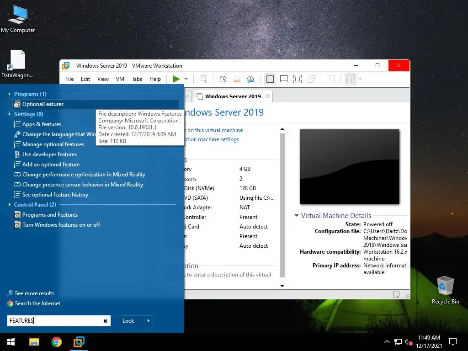Toggle library sidebar view icon
468x351 pixels.
[x=270, y=79]
